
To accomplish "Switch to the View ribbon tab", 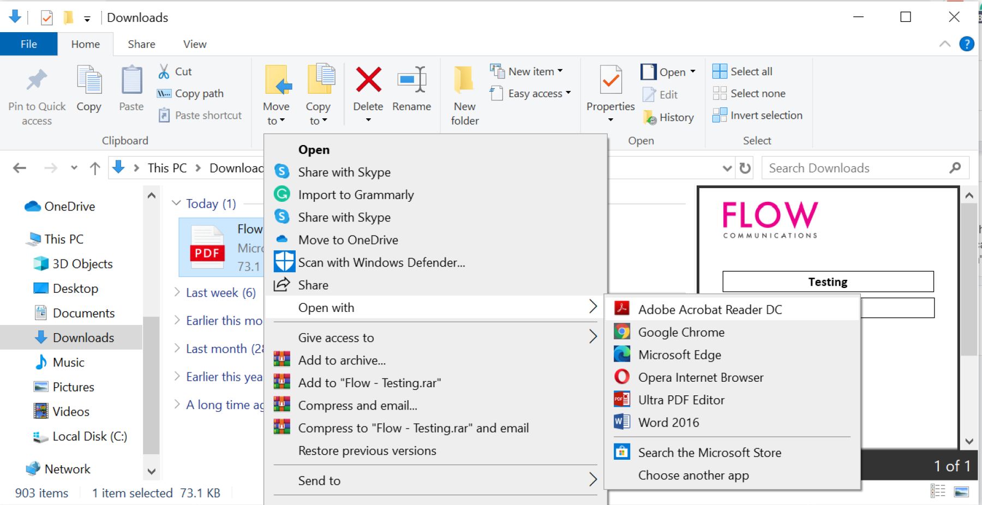I will (195, 44).
